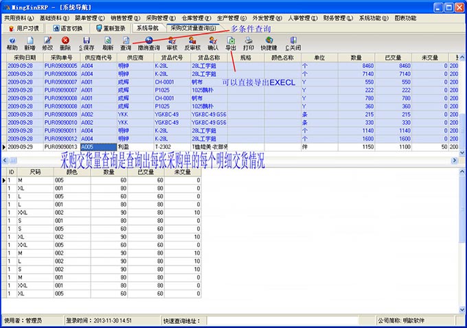The height and width of the screenshot is (328, 467).
Task: Select order cell PUR09090006
Action: click(62, 74)
